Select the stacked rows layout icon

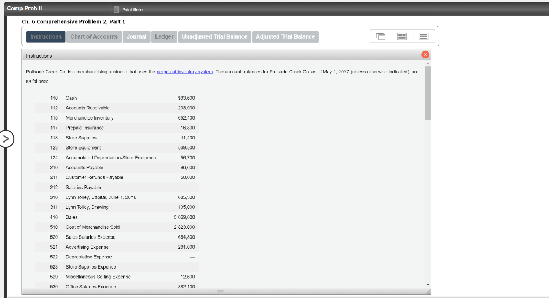tap(424, 36)
